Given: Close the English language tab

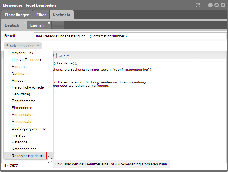Looking at the screenshot, I should coord(49,23).
